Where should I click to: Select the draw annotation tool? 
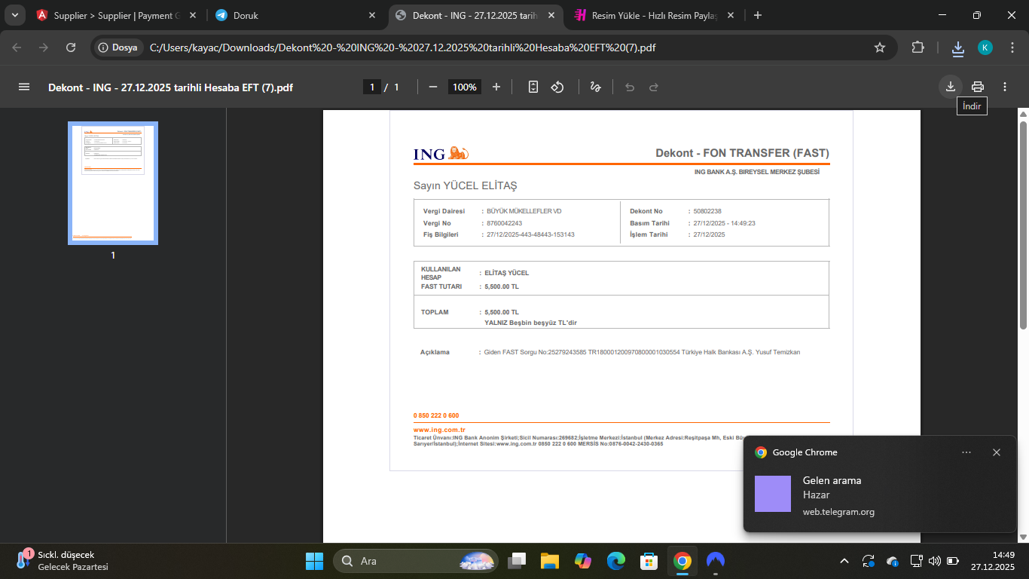click(x=595, y=87)
